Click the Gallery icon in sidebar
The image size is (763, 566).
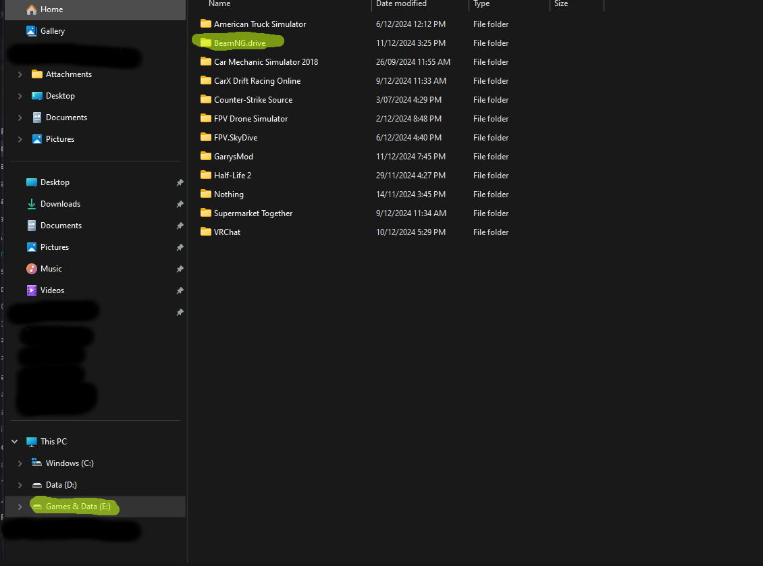32,30
